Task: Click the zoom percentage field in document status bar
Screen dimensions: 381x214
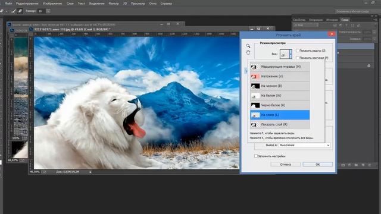Action: tap(35, 172)
